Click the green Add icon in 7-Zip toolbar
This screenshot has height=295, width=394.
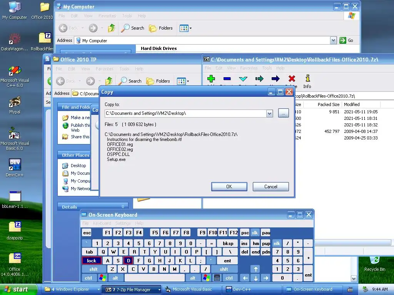click(211, 79)
